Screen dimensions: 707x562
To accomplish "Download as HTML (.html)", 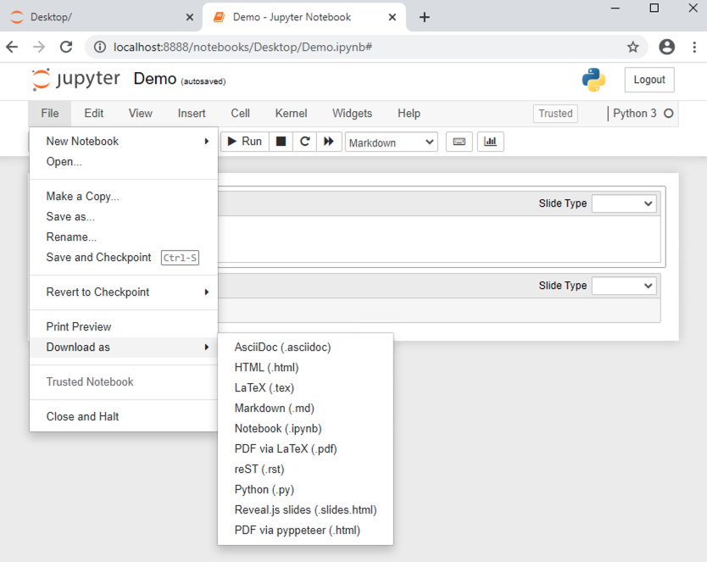I will coord(305,368).
